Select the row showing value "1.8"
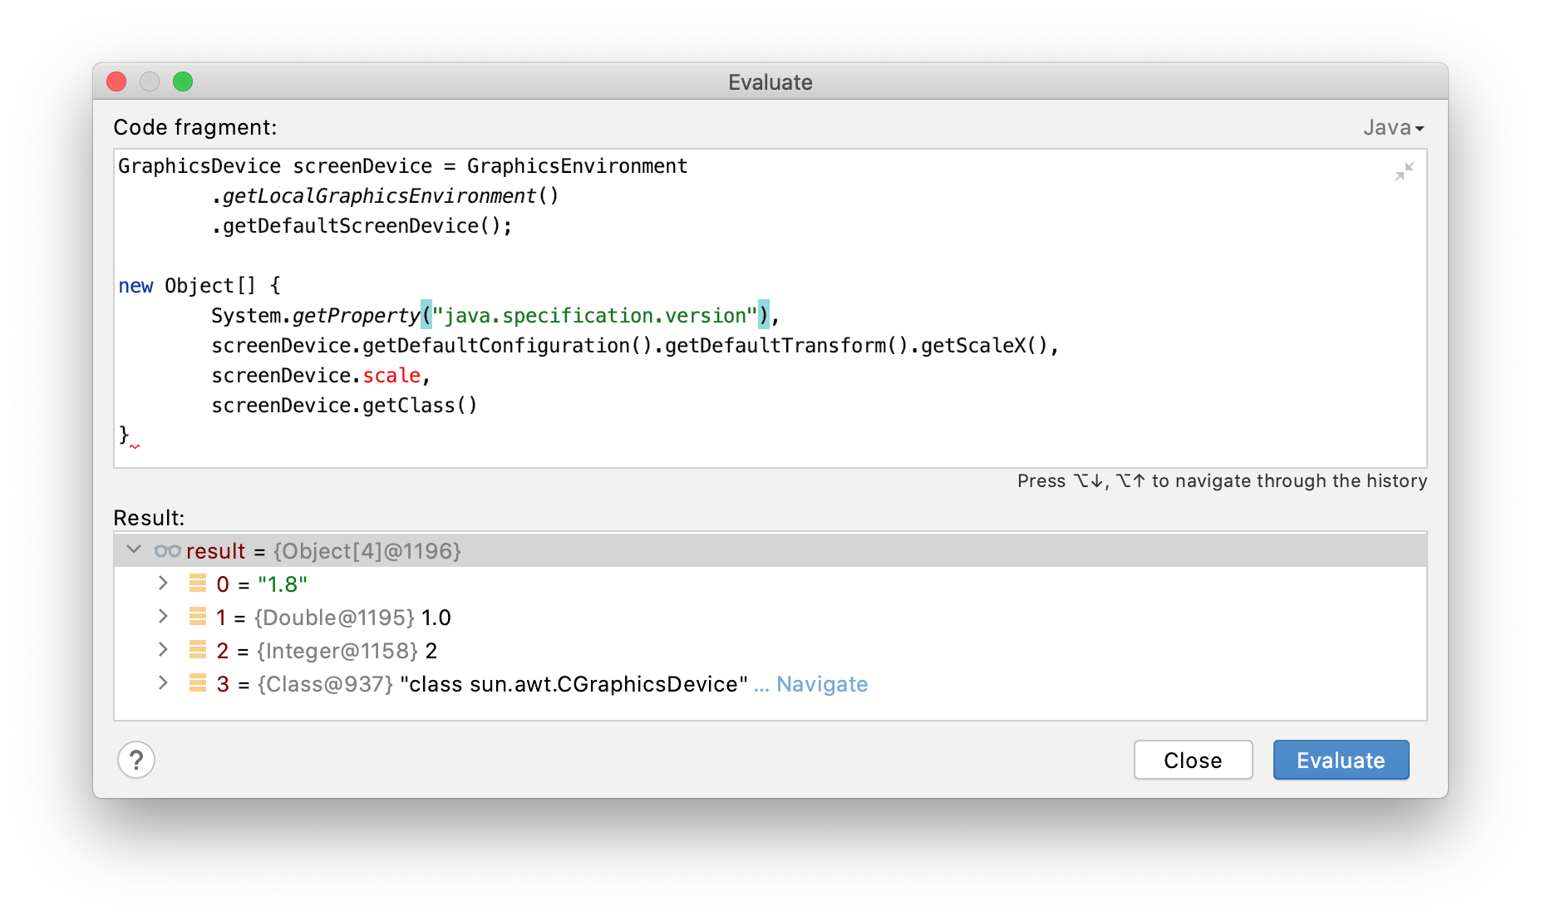The height and width of the screenshot is (921, 1541). pyautogui.click(x=283, y=584)
